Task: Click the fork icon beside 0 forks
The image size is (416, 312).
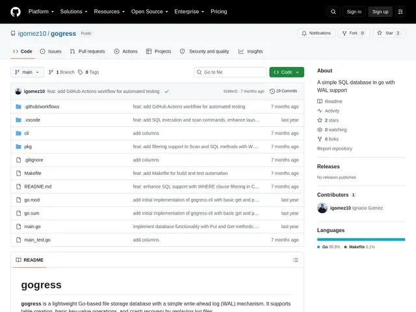Action: click(x=320, y=139)
